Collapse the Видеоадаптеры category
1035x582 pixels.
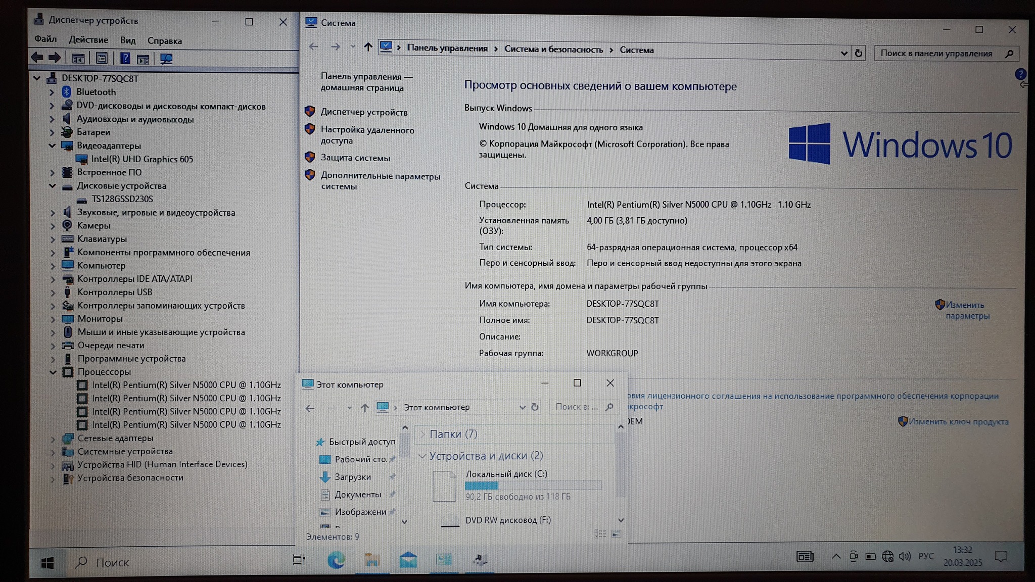52,145
